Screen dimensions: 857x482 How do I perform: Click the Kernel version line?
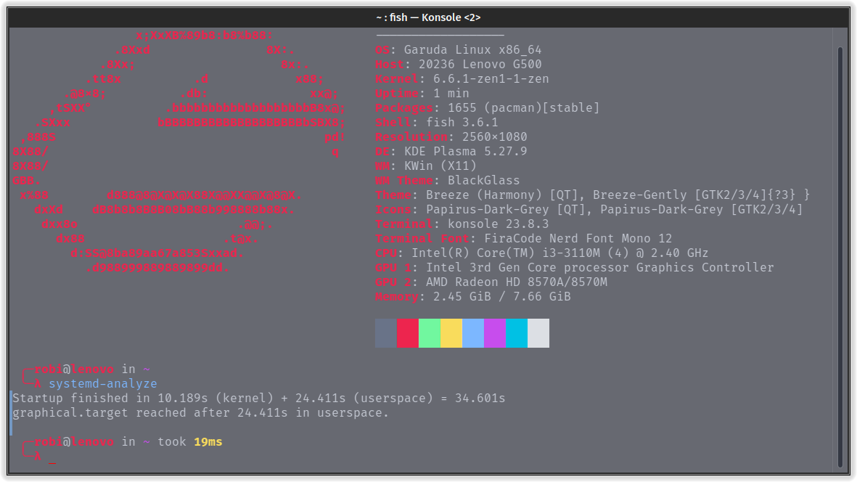pyautogui.click(x=462, y=79)
